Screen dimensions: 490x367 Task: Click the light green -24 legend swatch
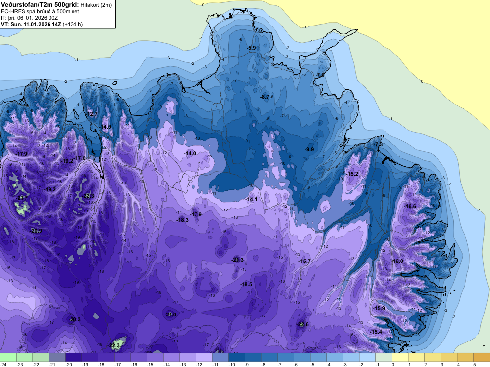pos(8,357)
